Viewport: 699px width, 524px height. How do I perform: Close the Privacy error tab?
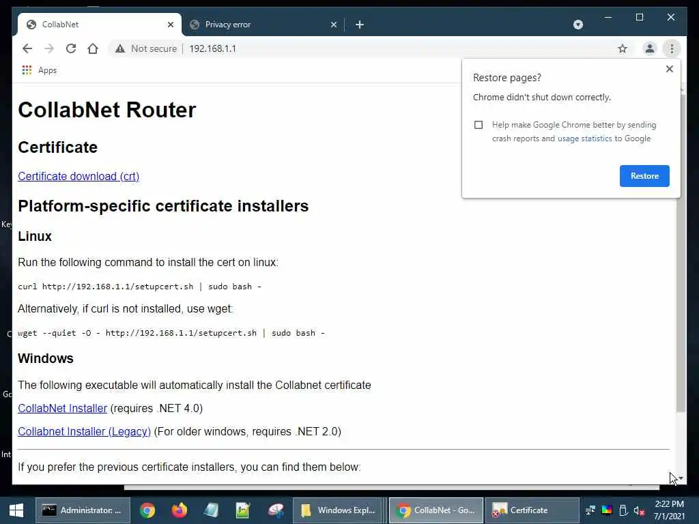coord(333,25)
